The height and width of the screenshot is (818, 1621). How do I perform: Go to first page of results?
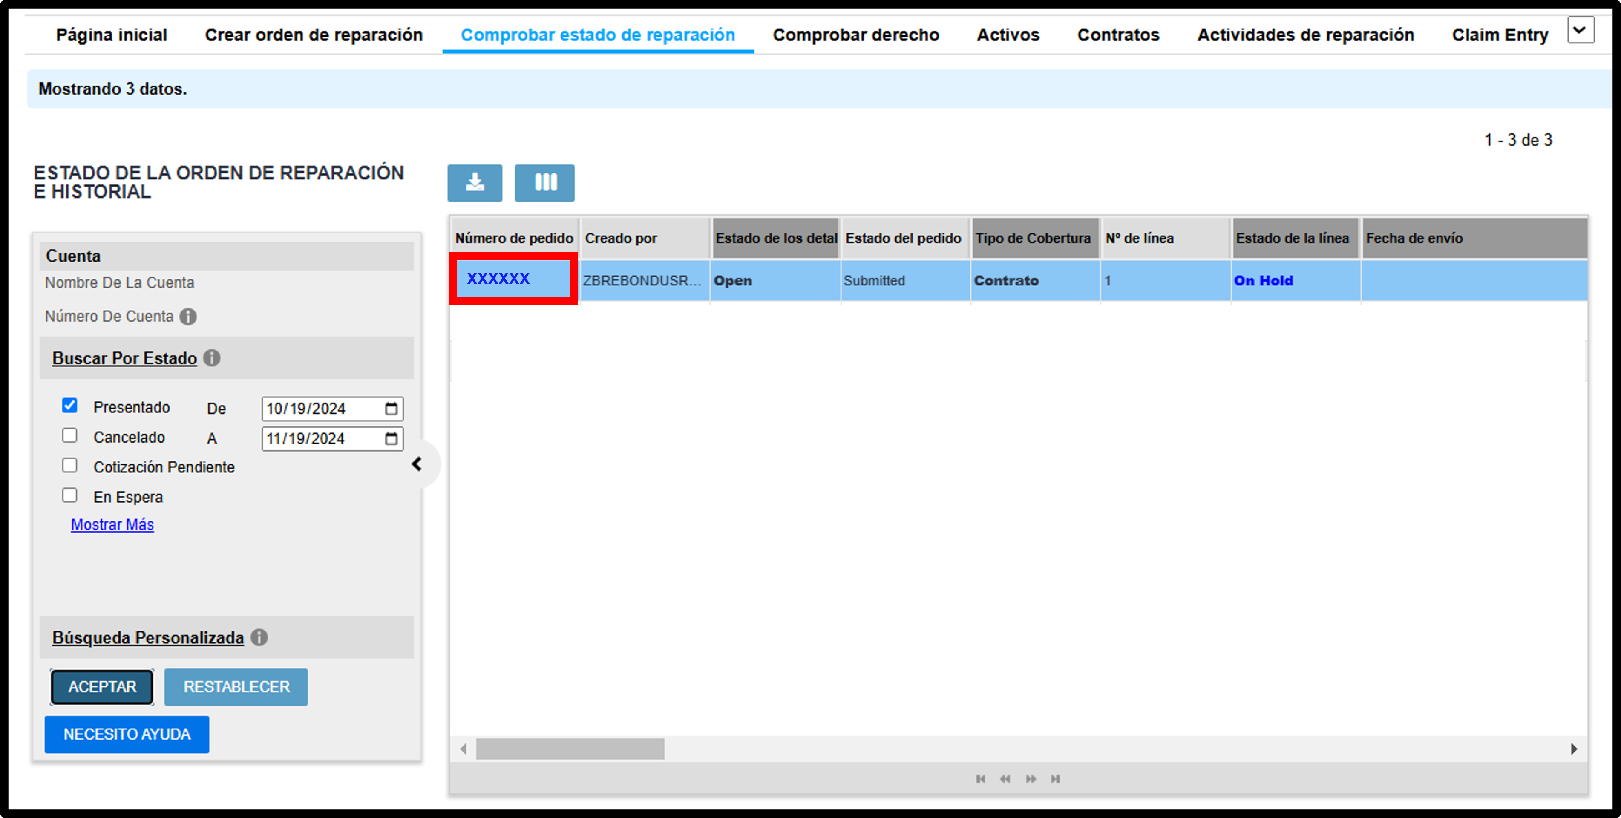pyautogui.click(x=980, y=779)
